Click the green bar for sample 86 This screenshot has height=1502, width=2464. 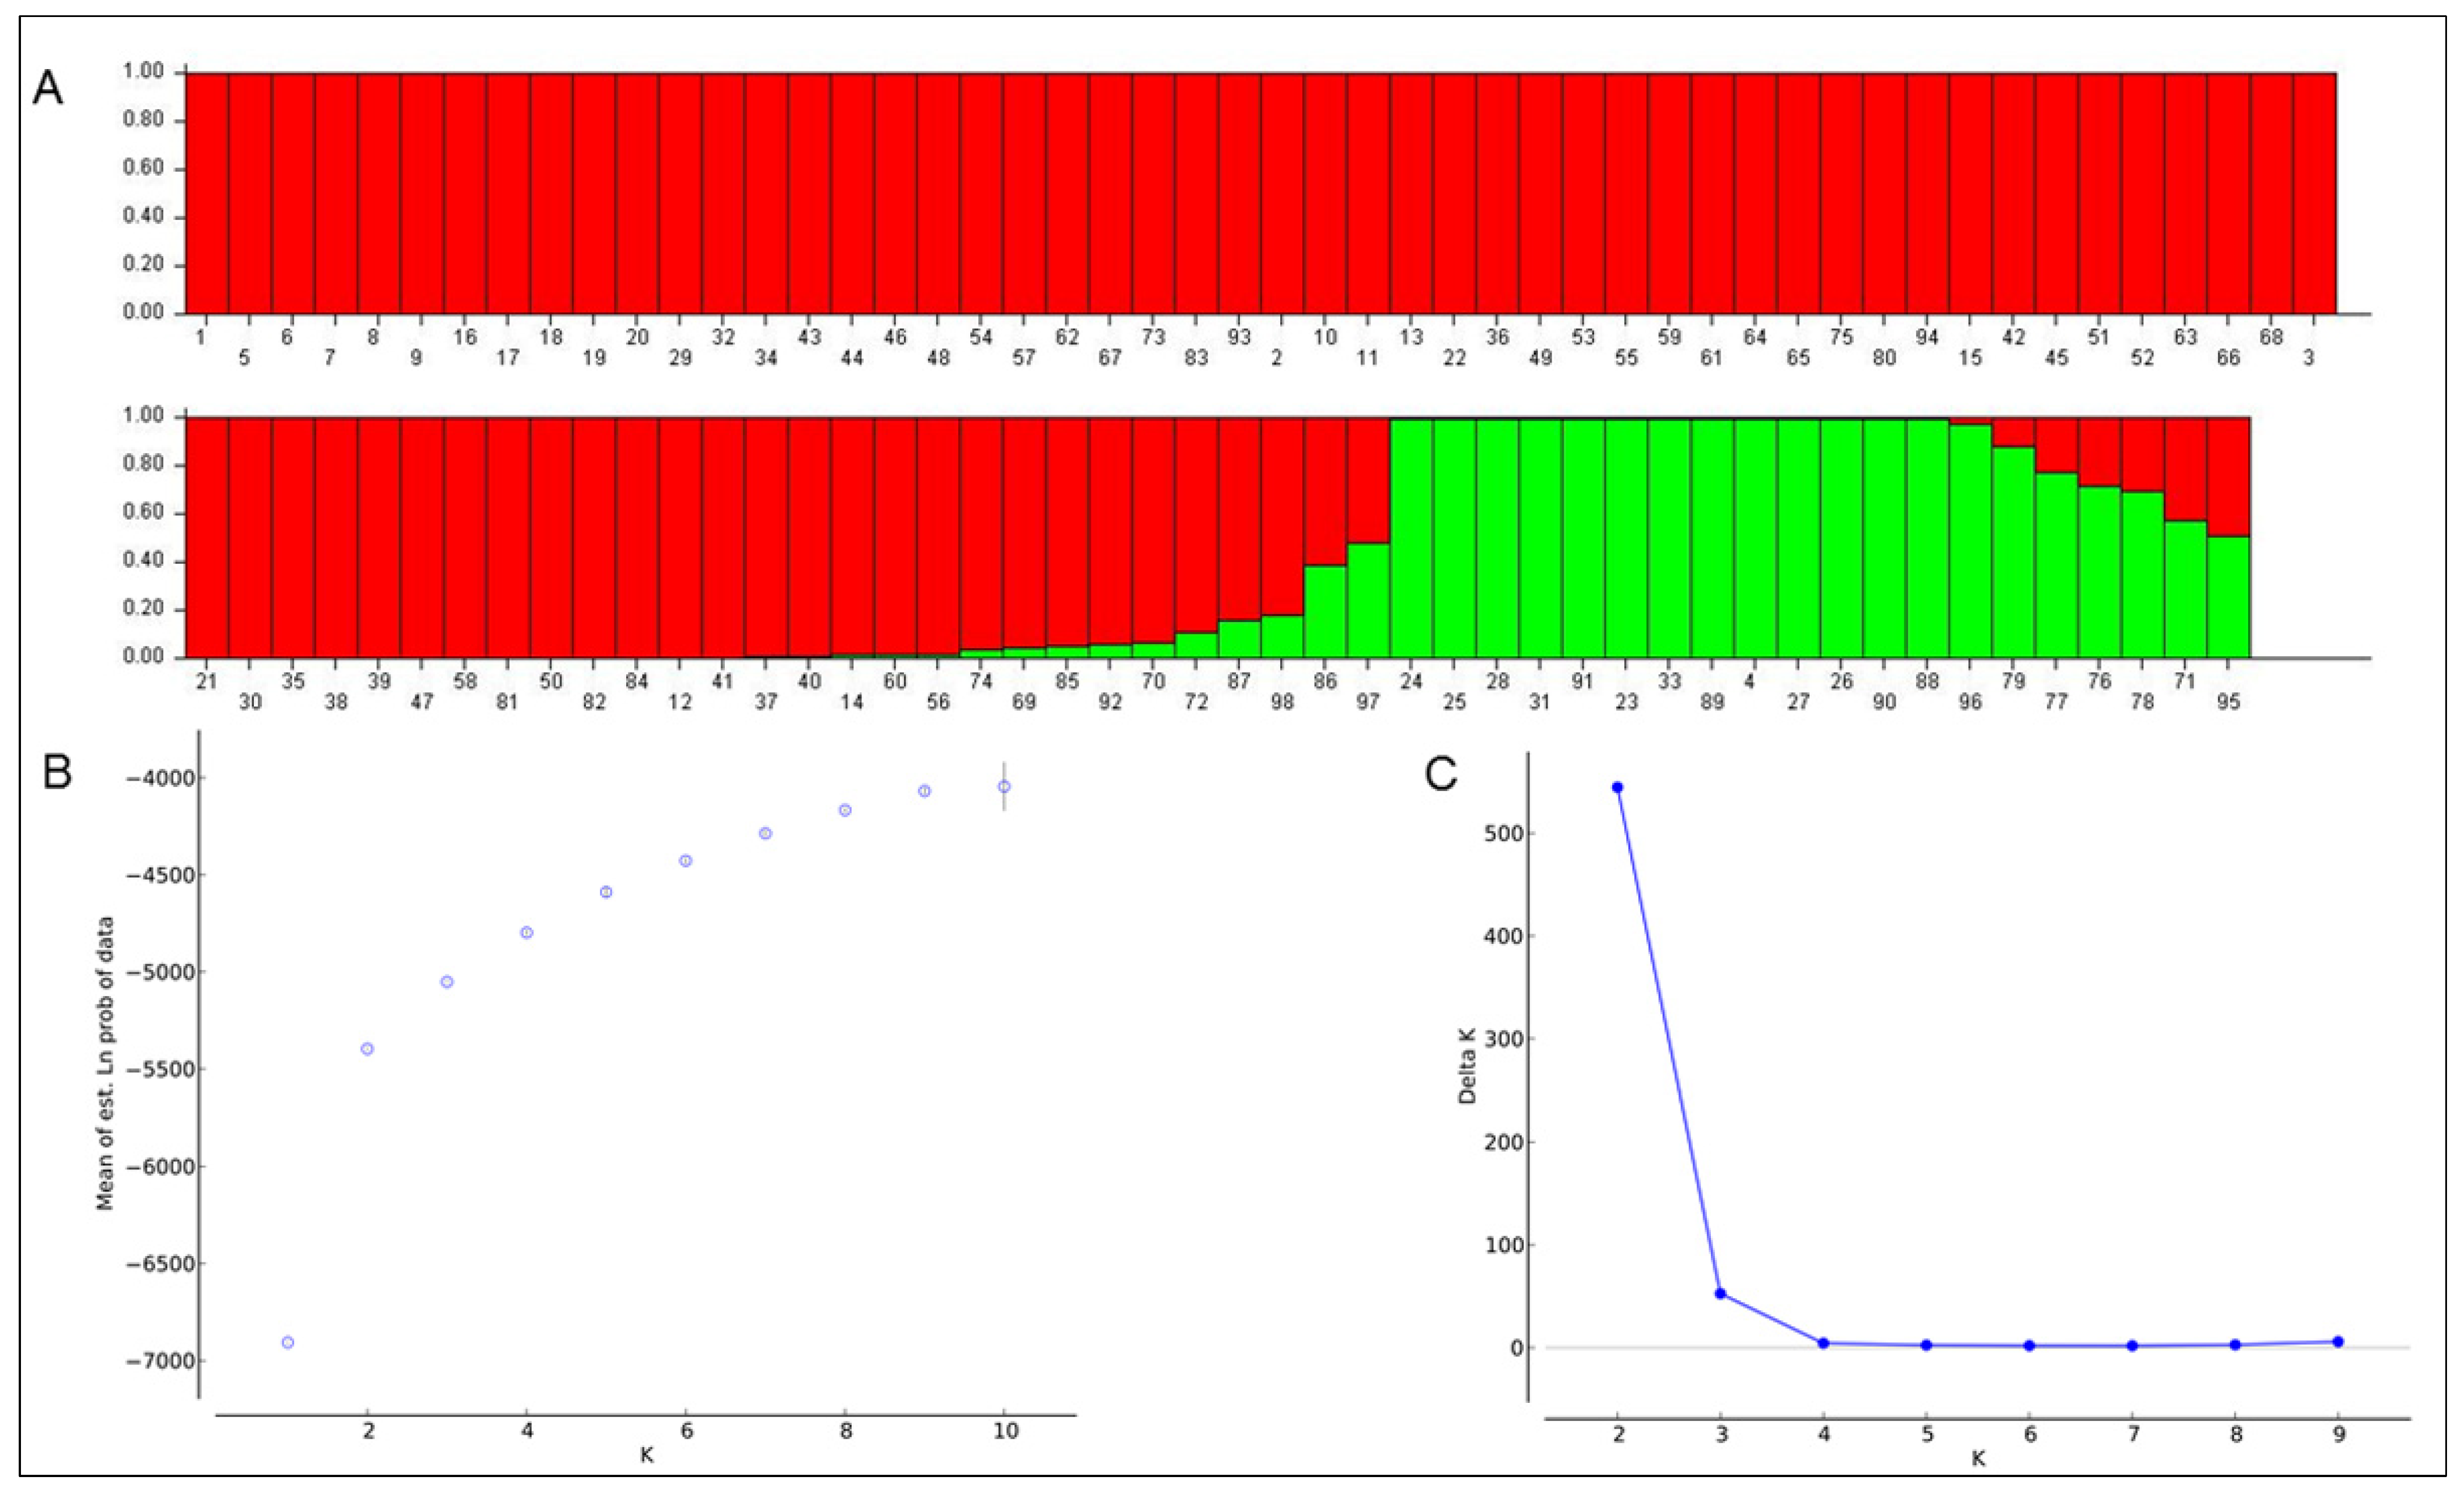tap(1325, 612)
